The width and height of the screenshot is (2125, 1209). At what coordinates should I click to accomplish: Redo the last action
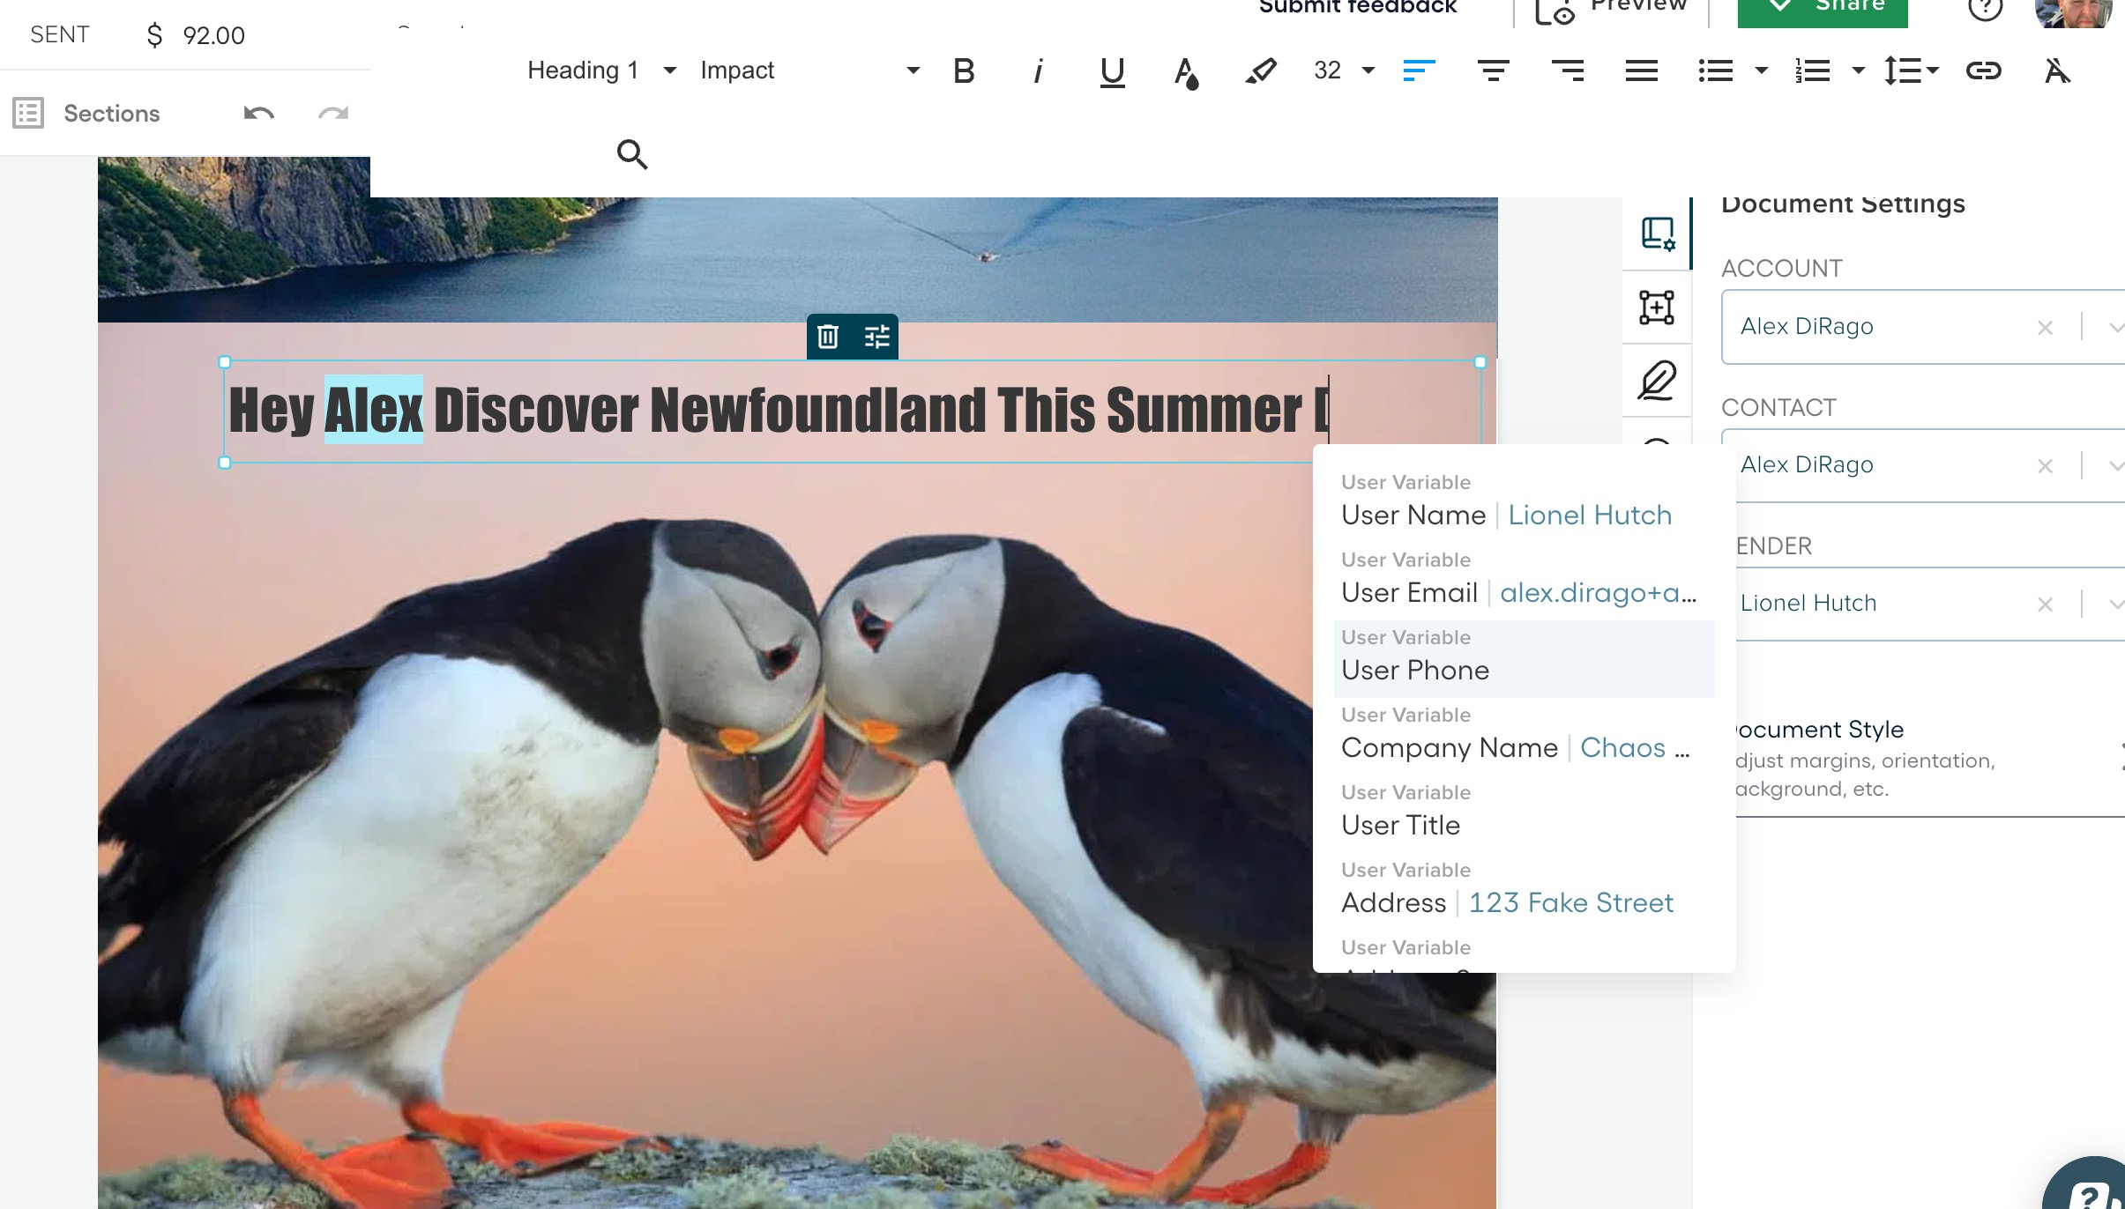[333, 114]
